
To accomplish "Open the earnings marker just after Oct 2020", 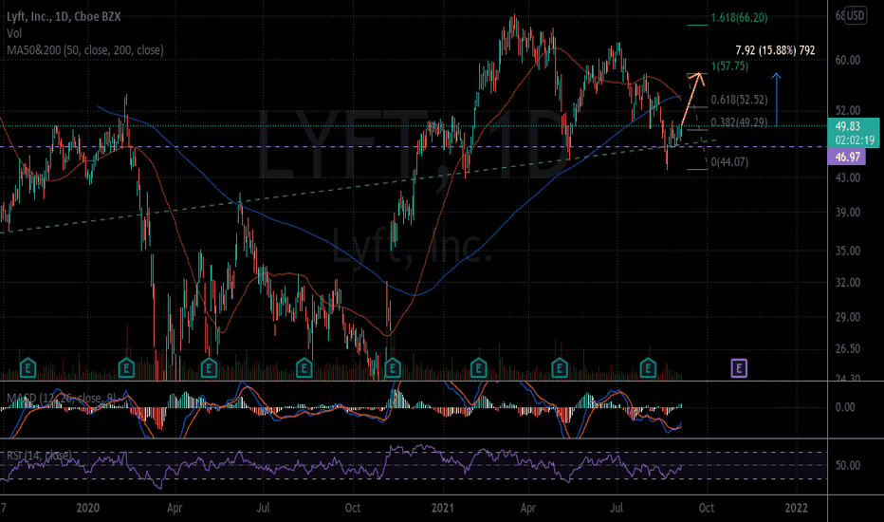I will click(x=392, y=368).
